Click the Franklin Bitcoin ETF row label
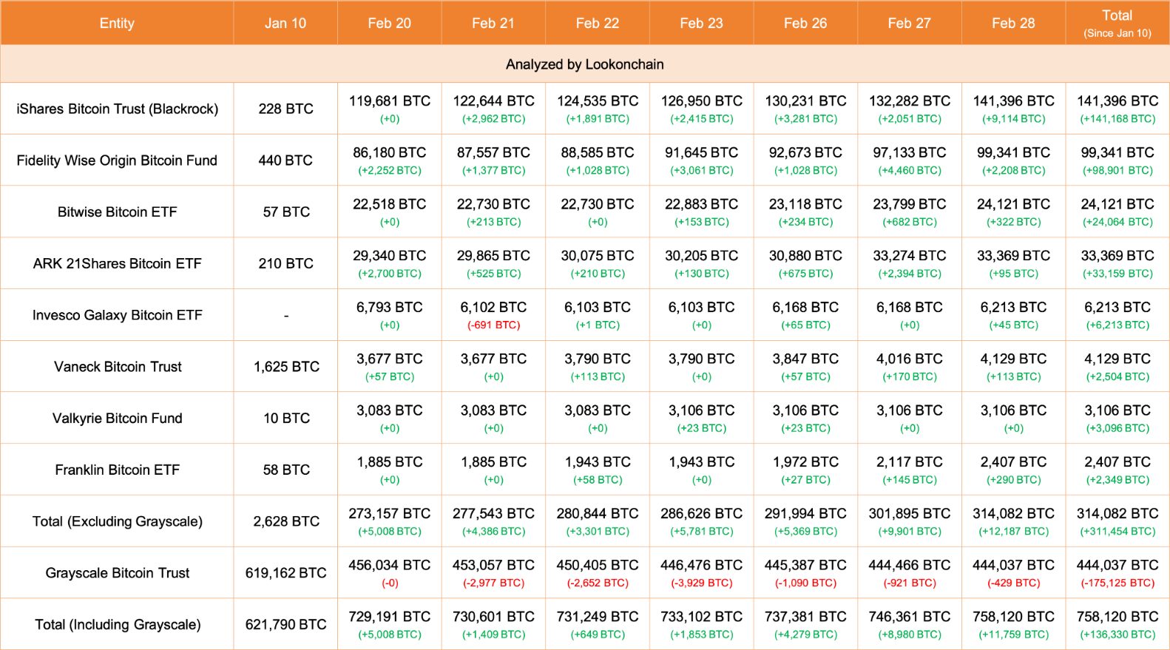The image size is (1170, 650). click(x=118, y=470)
